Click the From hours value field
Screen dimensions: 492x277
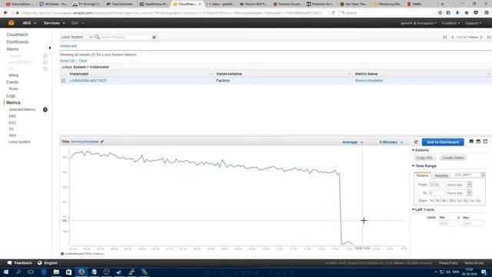tap(436, 185)
